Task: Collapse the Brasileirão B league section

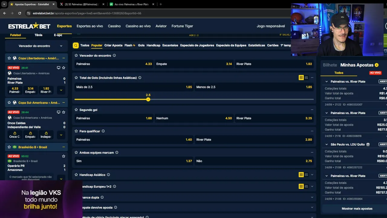Action: pyautogui.click(x=63, y=147)
